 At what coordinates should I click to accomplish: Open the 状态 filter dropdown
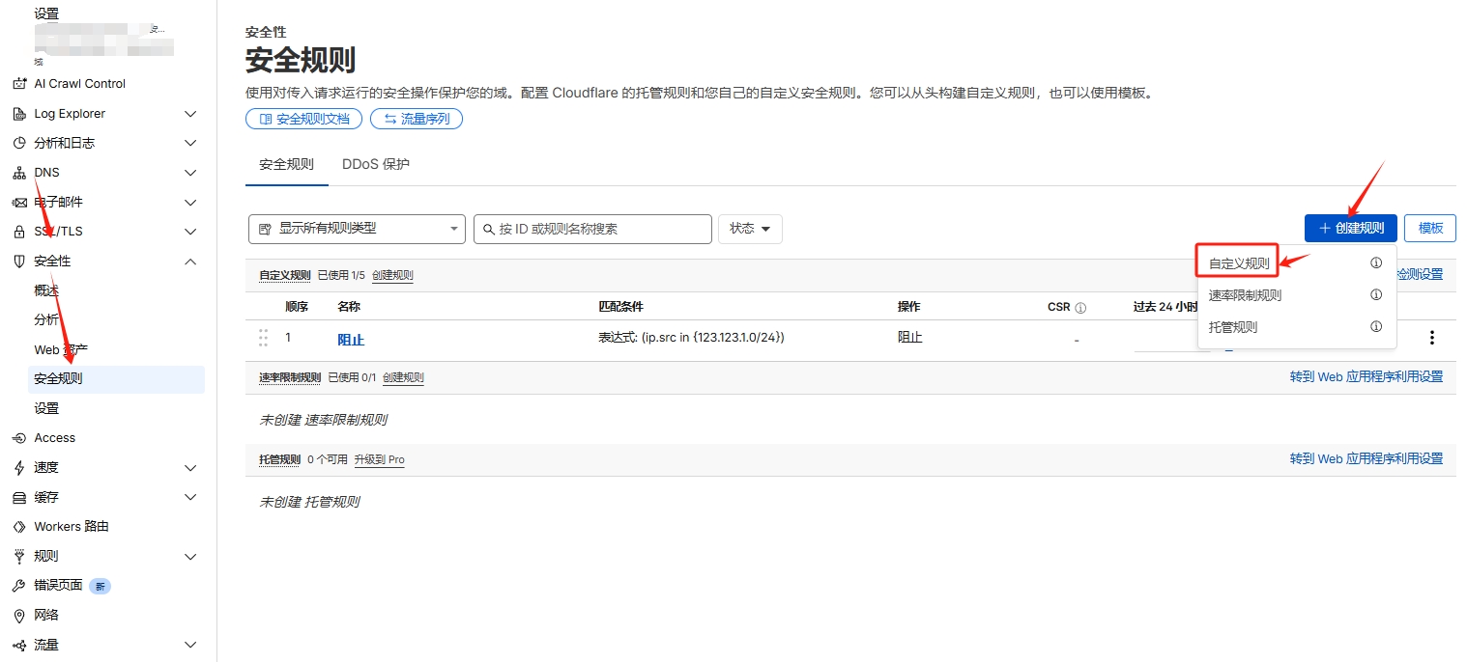pos(750,229)
